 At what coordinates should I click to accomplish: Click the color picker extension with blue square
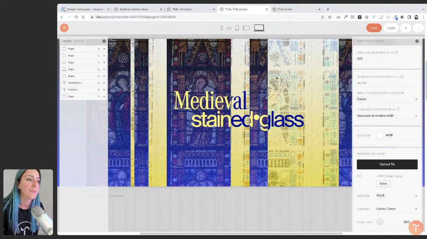pyautogui.click(x=395, y=17)
